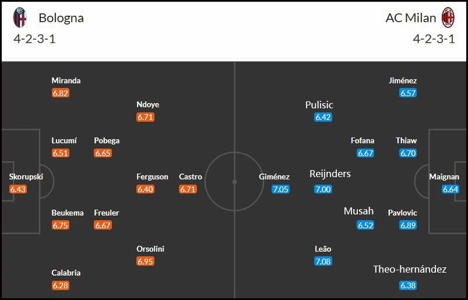Viewport: 468px width, 300px height.
Task: Select Ferguson's 6.40 rating badge
Action: coord(145,189)
